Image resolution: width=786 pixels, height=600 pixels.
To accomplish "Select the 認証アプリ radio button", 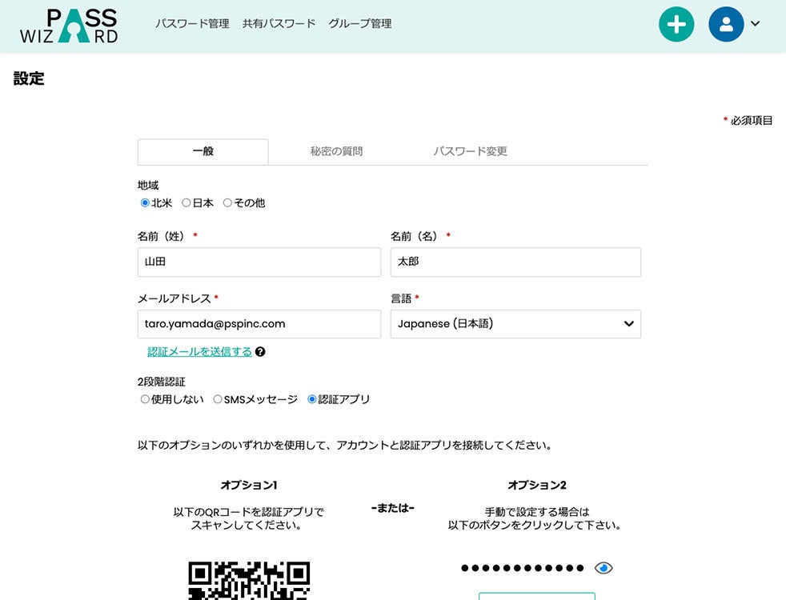I will [x=312, y=399].
